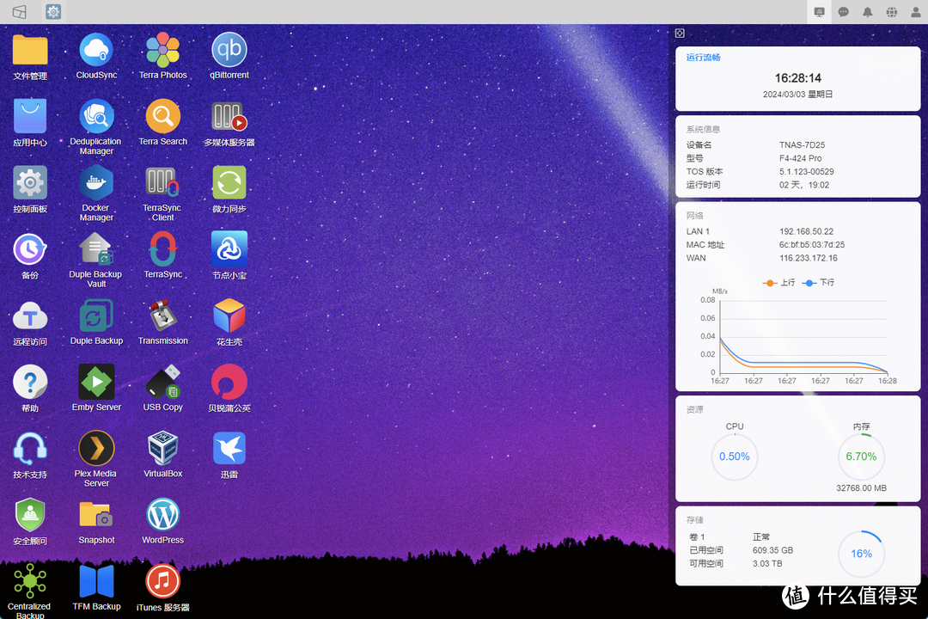Click the MAC address 6c:bf:b5:03:7d:25
Viewport: 928px width, 619px height.
click(812, 245)
